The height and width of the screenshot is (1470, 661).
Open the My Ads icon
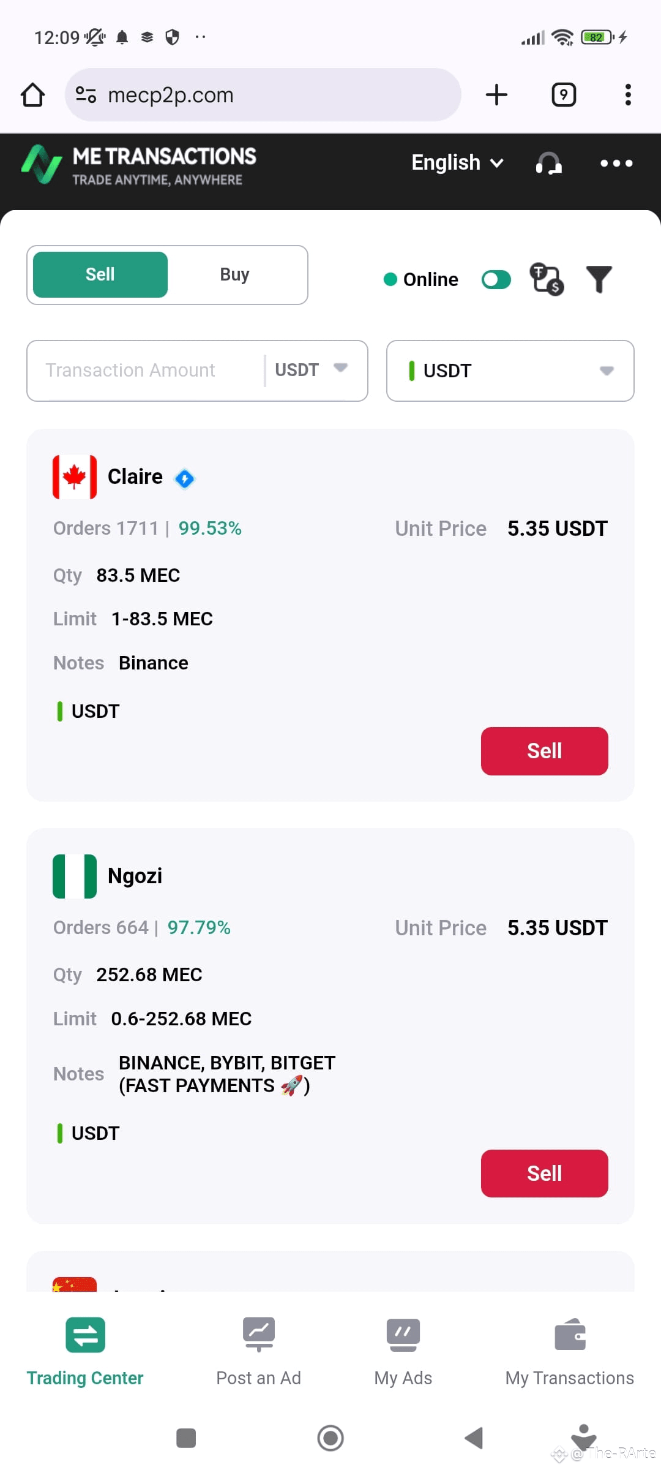tap(403, 1334)
